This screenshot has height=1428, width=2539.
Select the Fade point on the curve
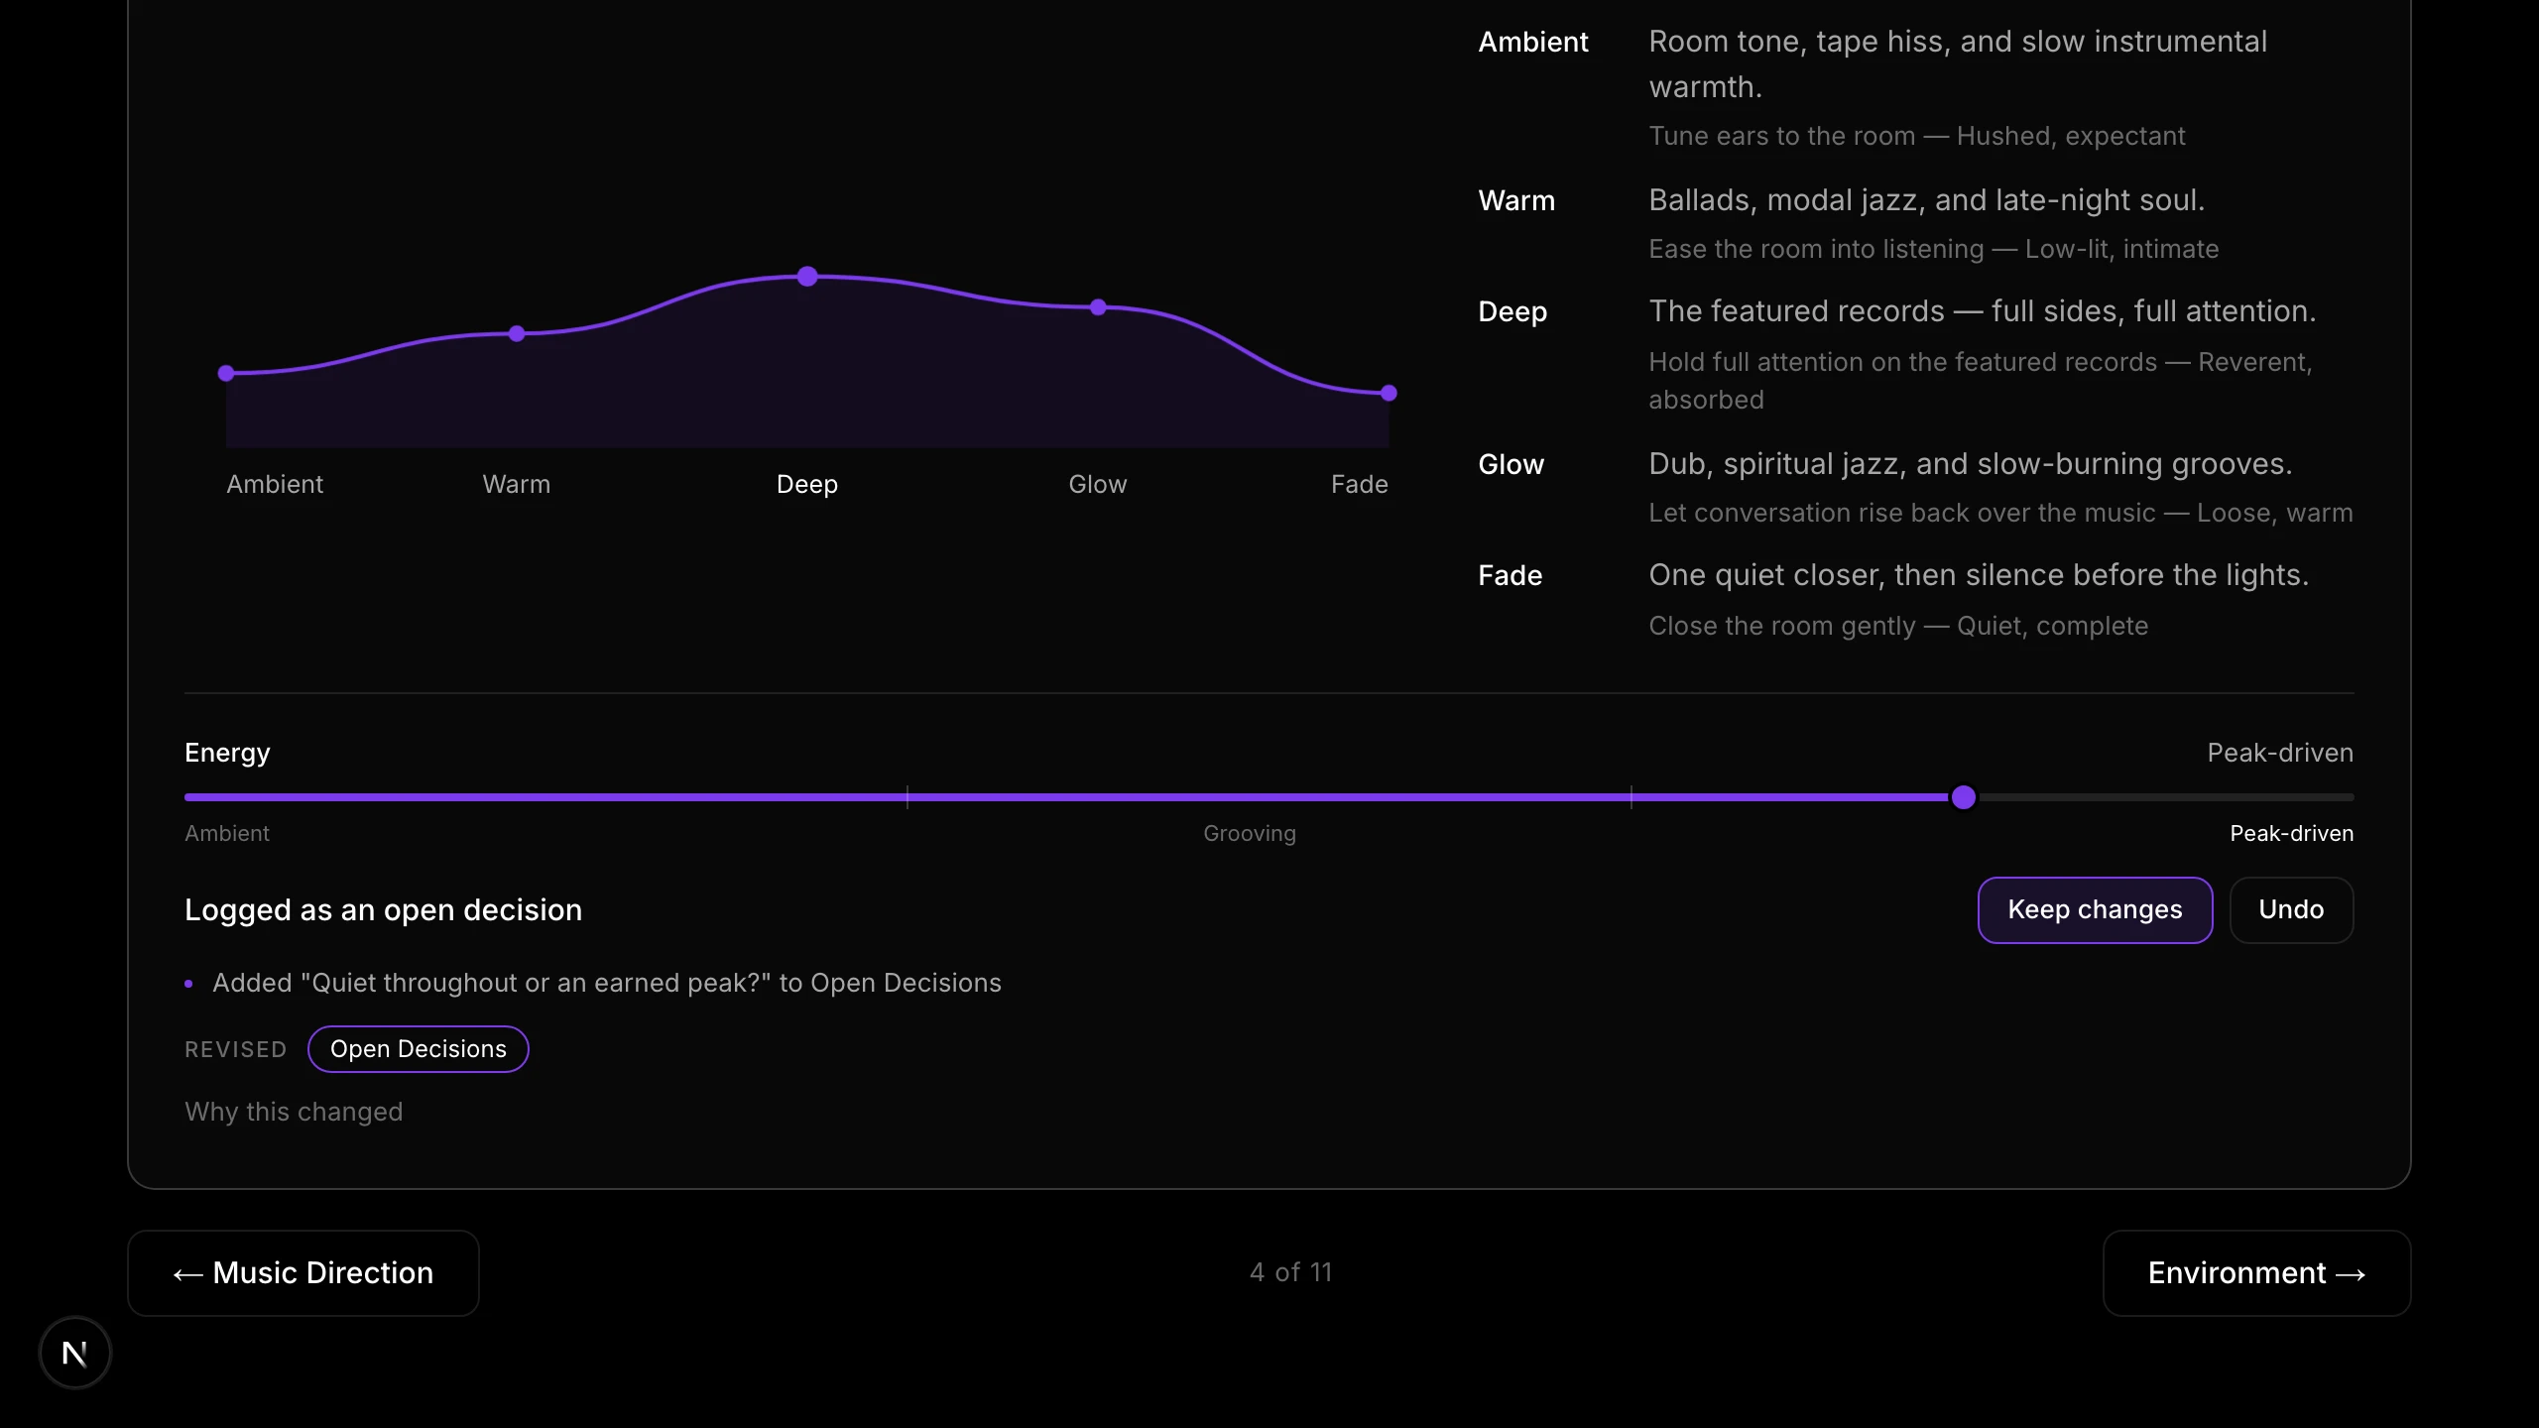click(1389, 393)
